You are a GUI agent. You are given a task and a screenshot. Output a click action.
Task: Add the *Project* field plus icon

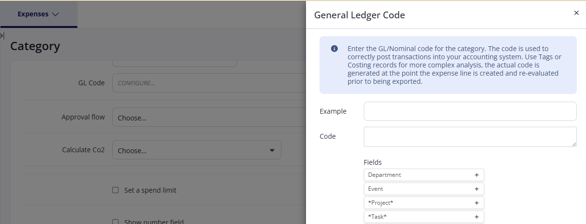coord(477,203)
